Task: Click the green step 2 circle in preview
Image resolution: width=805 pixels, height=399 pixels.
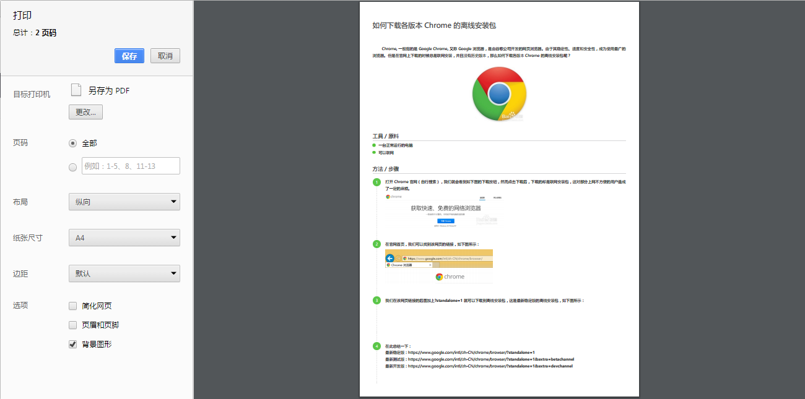Action: tap(376, 244)
